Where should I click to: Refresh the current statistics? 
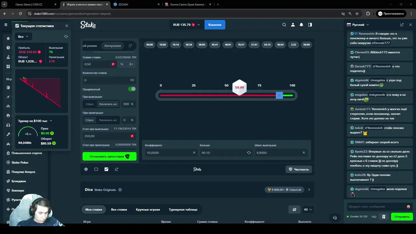click(66, 37)
